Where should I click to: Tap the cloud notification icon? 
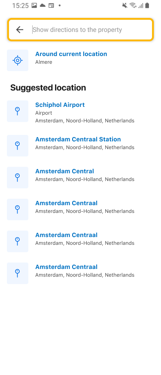pos(43,5)
